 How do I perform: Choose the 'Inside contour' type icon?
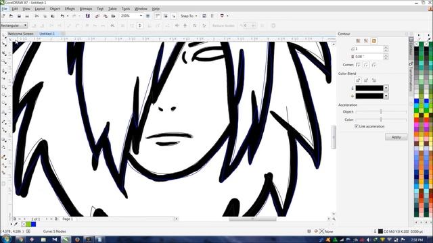click(x=366, y=40)
